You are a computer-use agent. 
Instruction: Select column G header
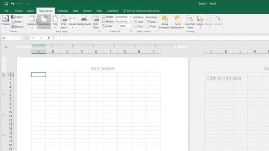(x=124, y=52)
